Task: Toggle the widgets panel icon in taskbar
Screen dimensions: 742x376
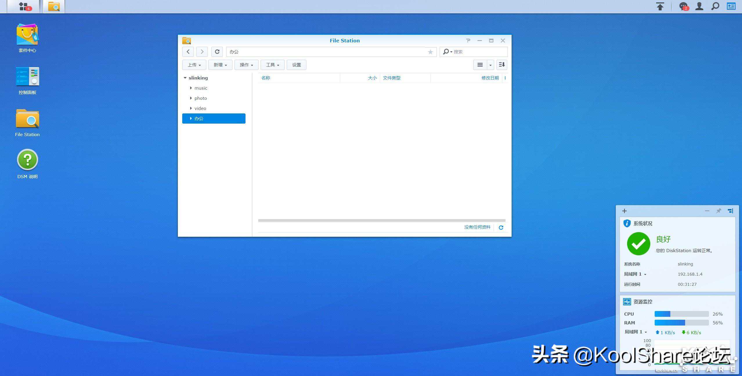Action: click(x=731, y=6)
